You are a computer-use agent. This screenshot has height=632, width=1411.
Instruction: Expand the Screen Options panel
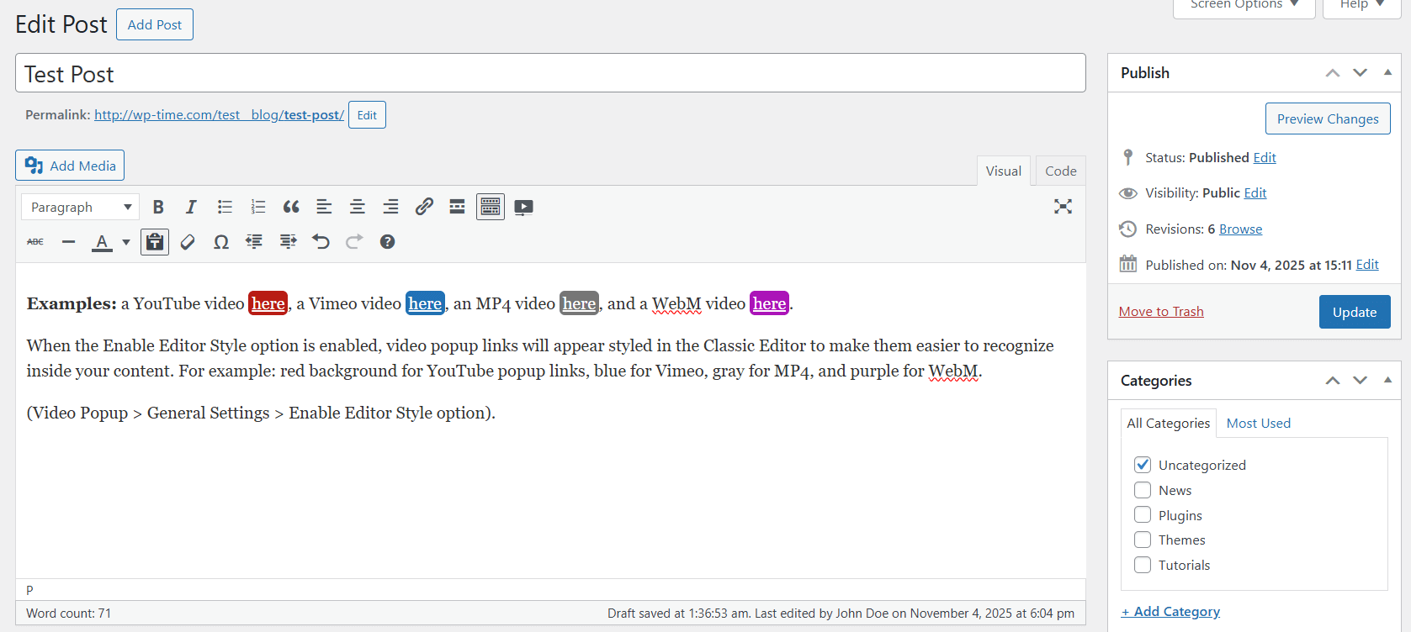click(1243, 5)
